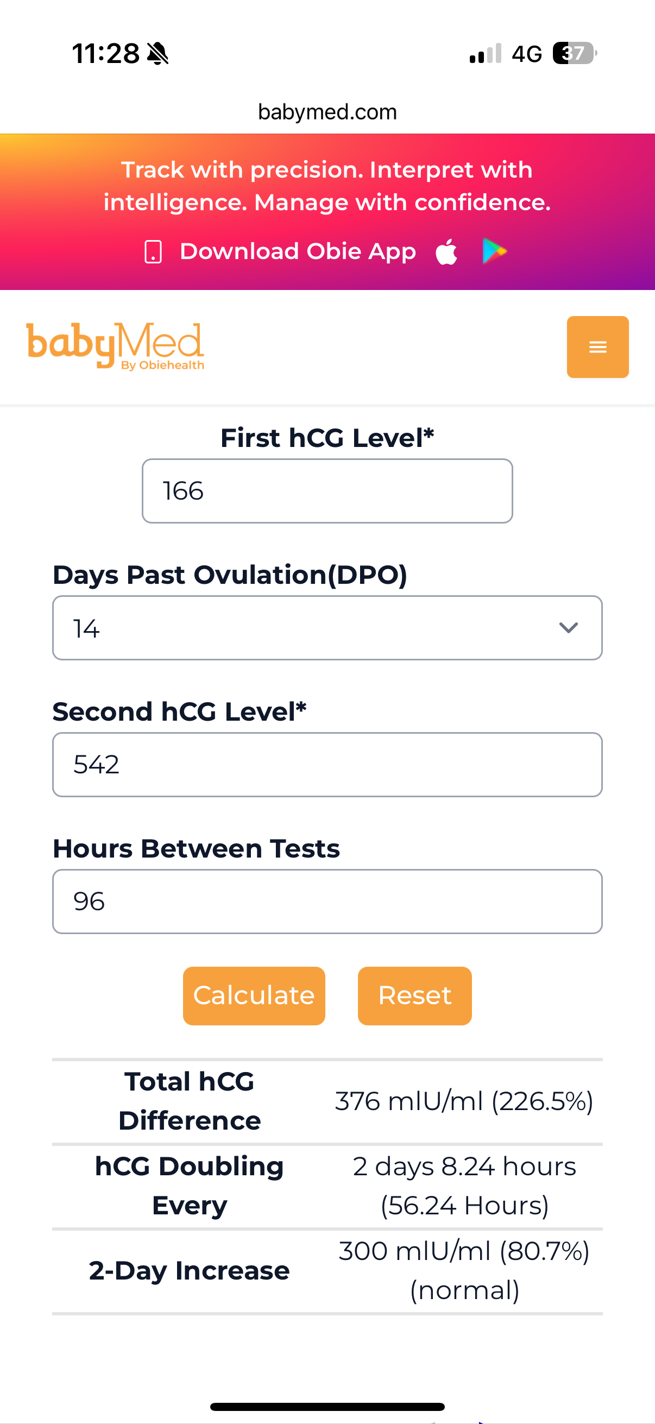Tap the Apple App Store icon
The width and height of the screenshot is (655, 1424).
[446, 252]
